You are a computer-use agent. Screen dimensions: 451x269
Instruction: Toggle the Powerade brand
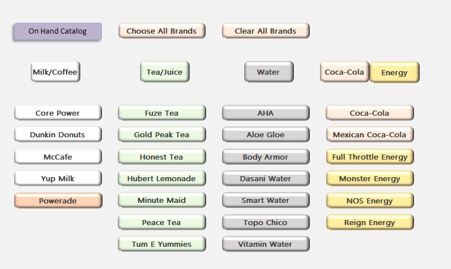click(58, 201)
